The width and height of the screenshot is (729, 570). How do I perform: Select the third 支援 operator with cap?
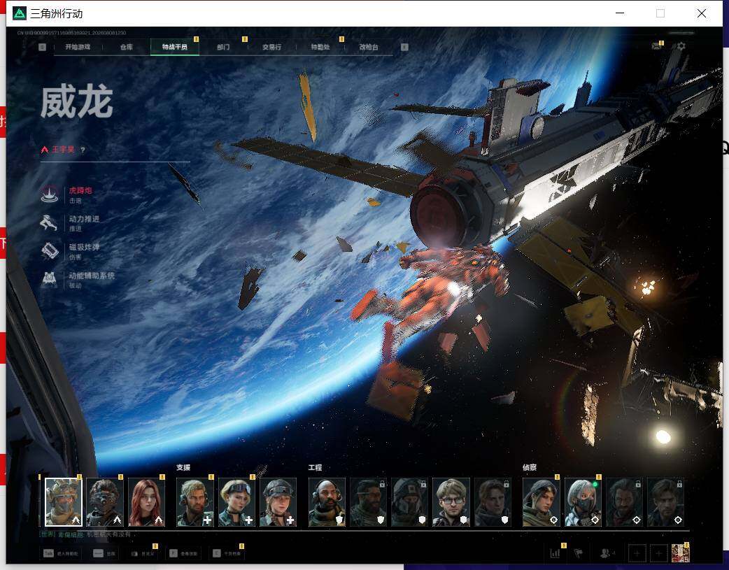278,502
